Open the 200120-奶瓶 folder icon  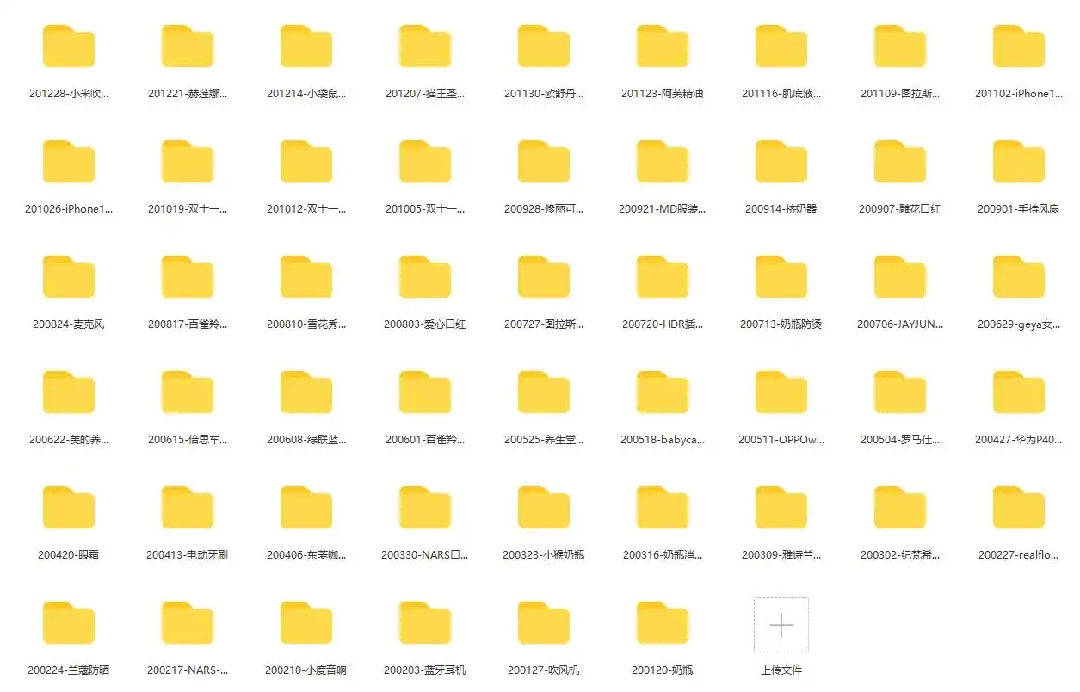point(662,623)
